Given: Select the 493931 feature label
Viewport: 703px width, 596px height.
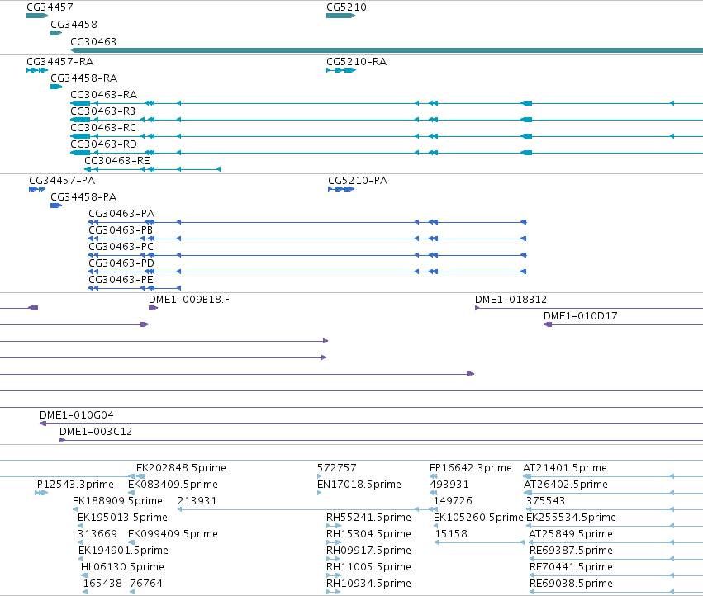Looking at the screenshot, I should point(449,485).
